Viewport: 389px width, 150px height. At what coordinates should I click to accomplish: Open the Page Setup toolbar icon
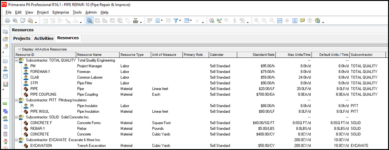point(23,21)
